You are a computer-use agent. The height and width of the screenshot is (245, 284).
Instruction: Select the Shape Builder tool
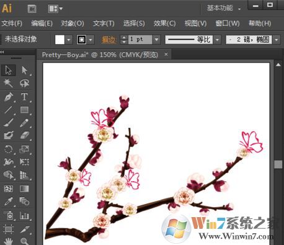coord(8,175)
